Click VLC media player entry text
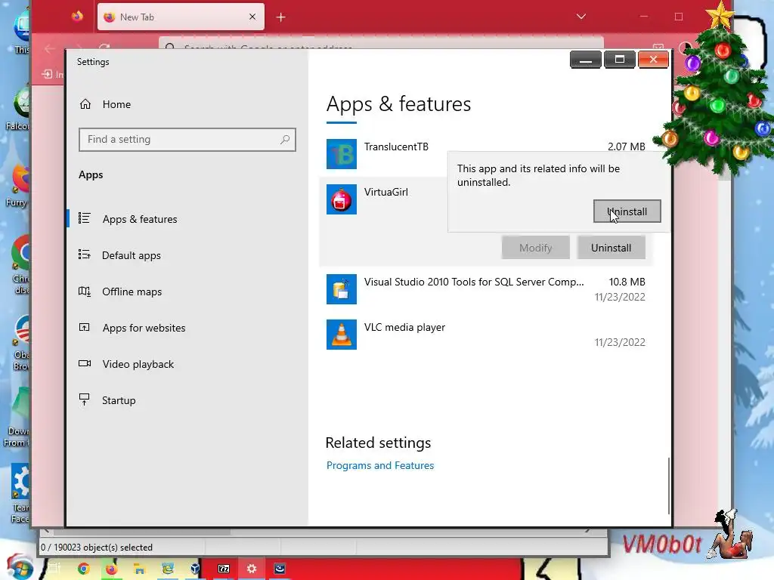774x580 pixels. coord(405,327)
